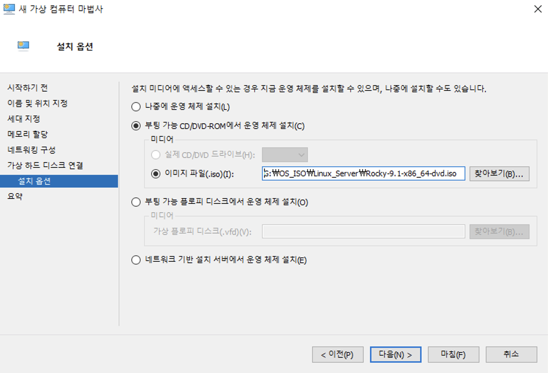Select the highlighted 설치 옵션 step

tap(59, 181)
